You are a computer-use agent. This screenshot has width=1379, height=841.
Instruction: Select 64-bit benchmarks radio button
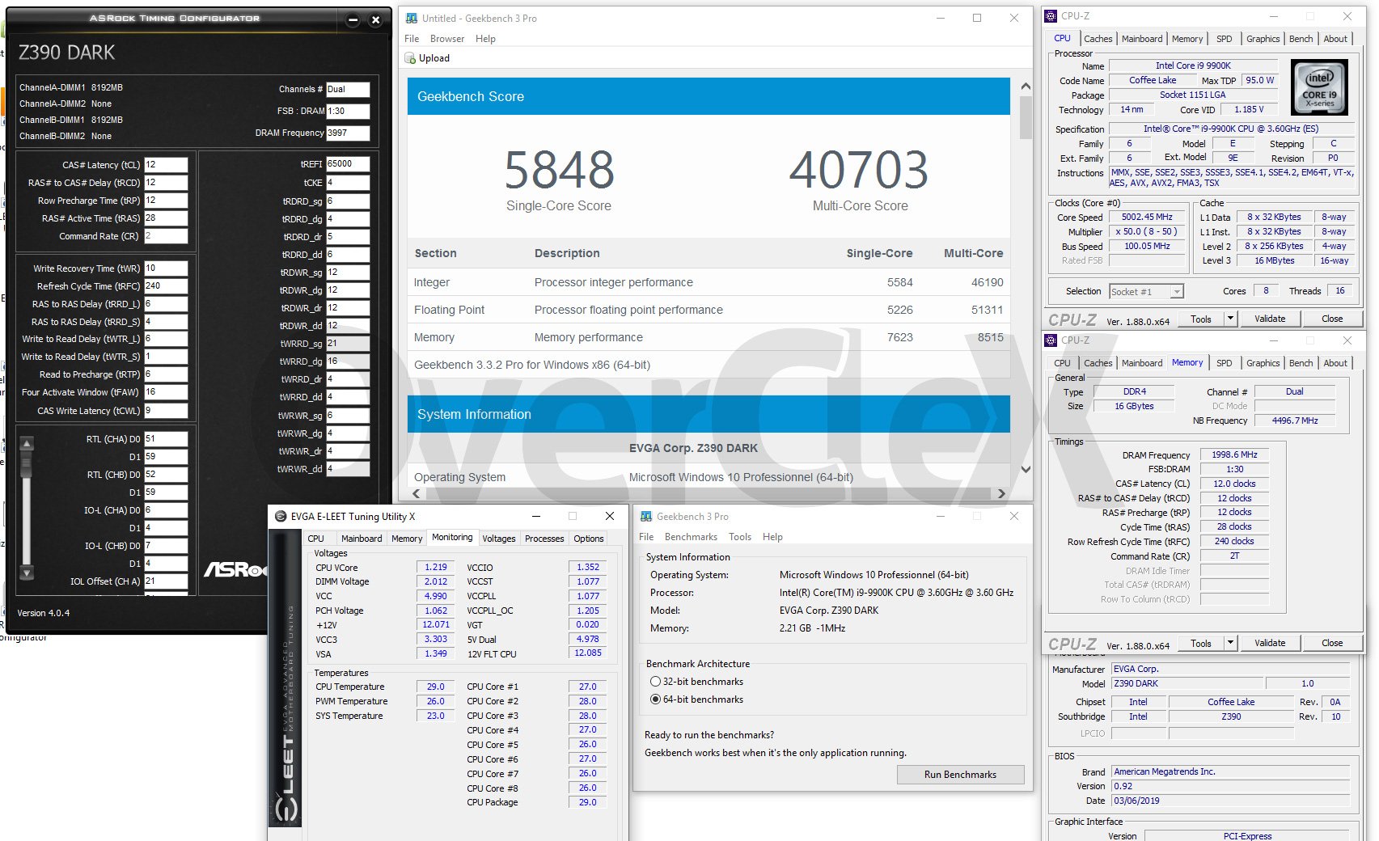coord(656,699)
